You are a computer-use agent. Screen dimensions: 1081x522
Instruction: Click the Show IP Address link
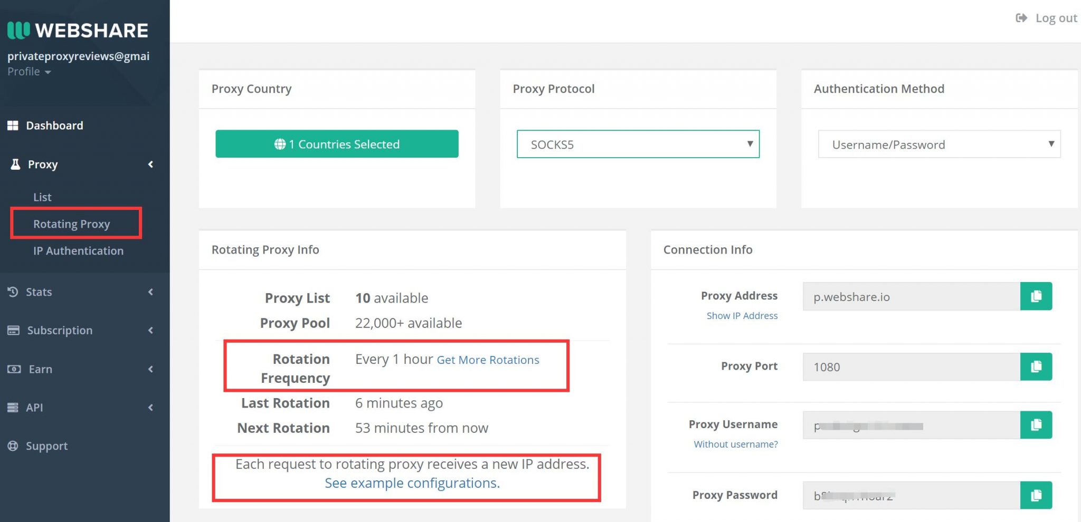pyautogui.click(x=742, y=316)
